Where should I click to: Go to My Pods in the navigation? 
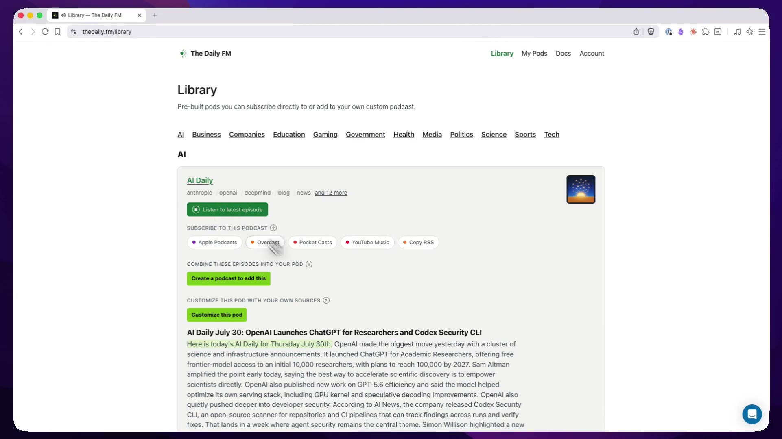click(534, 54)
